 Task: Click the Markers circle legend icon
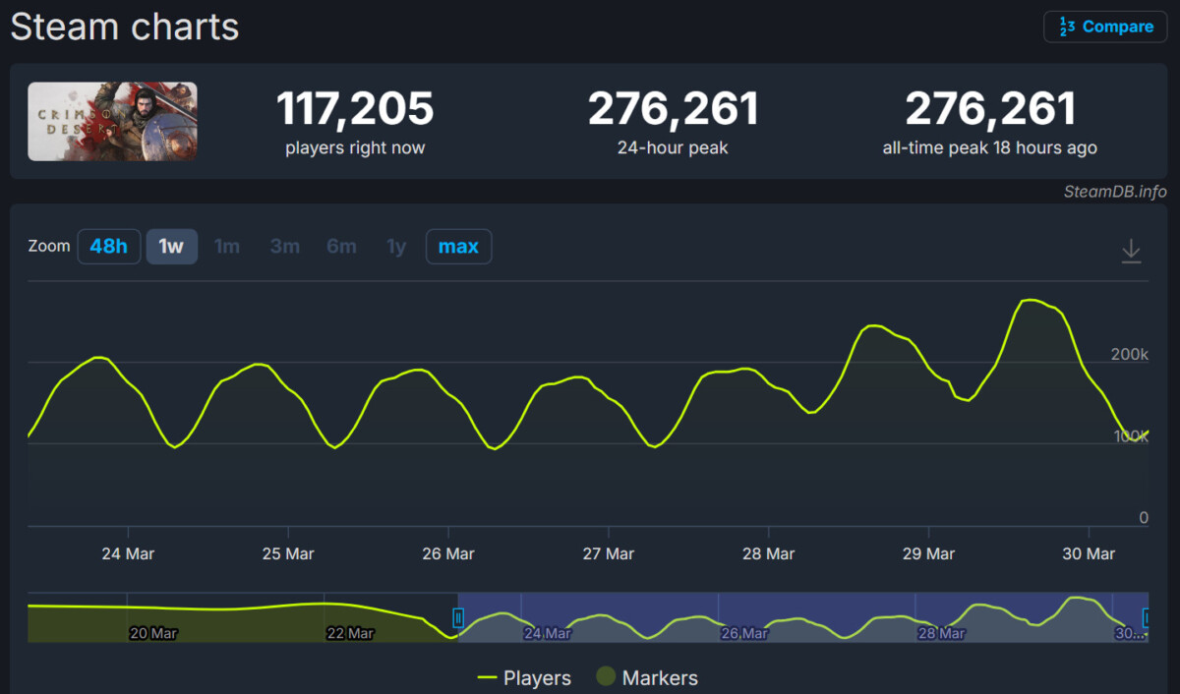pos(606,677)
